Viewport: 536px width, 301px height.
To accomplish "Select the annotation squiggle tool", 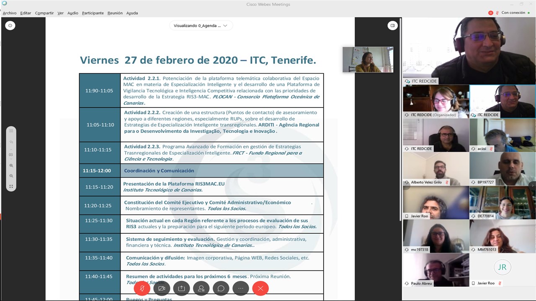I will (11, 142).
